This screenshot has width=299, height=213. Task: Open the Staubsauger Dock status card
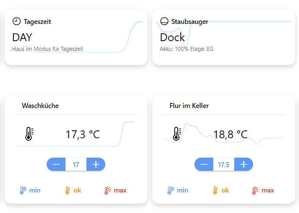pos(172,37)
